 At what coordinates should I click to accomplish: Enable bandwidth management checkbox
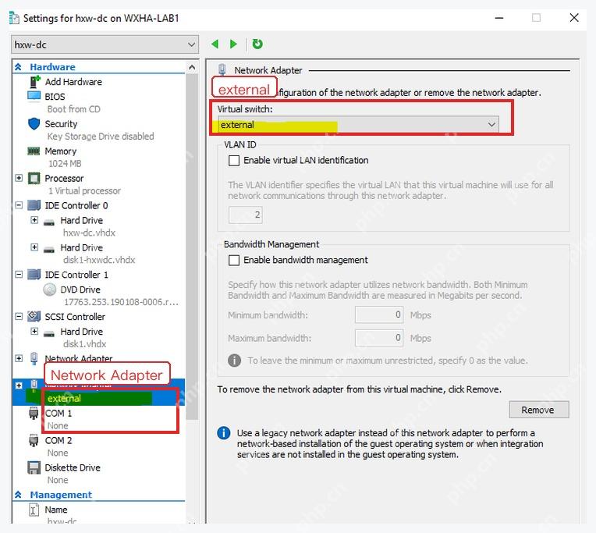[x=234, y=260]
